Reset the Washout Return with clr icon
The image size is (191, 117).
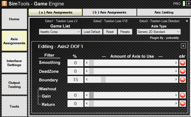[183, 104]
